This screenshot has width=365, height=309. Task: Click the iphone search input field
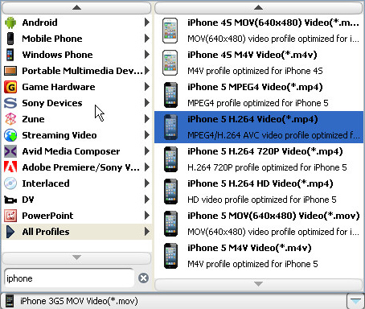tap(69, 278)
